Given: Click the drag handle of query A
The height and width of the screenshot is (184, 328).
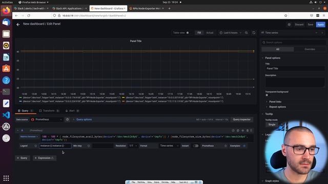Looking at the screenshot, I should point(252,130).
